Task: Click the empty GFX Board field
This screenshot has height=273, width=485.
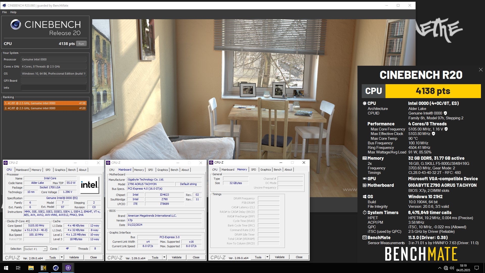Action: (x=54, y=81)
